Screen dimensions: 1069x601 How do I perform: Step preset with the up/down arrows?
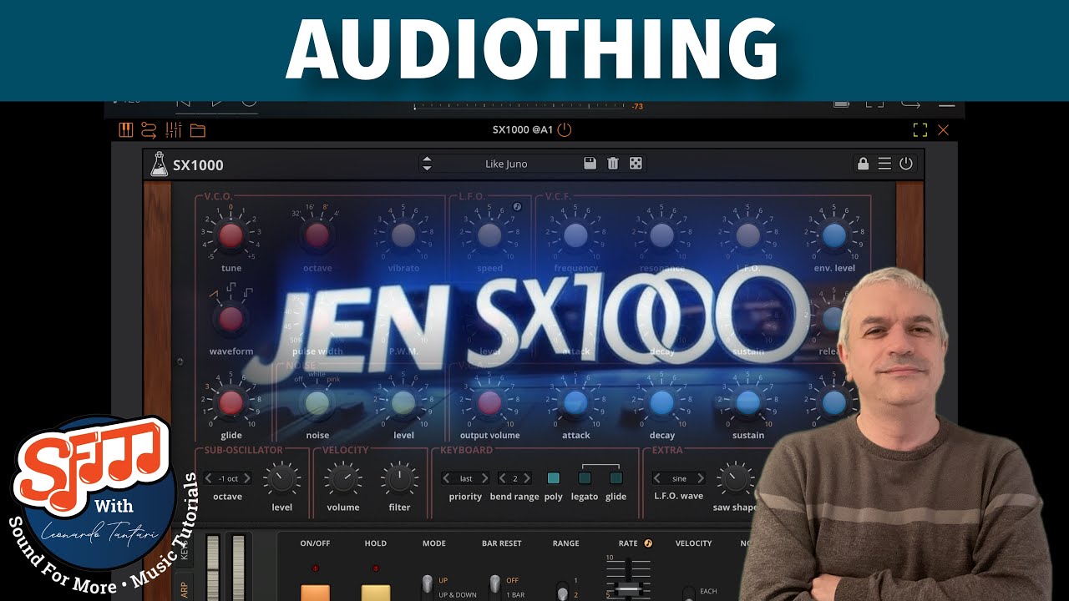427,164
